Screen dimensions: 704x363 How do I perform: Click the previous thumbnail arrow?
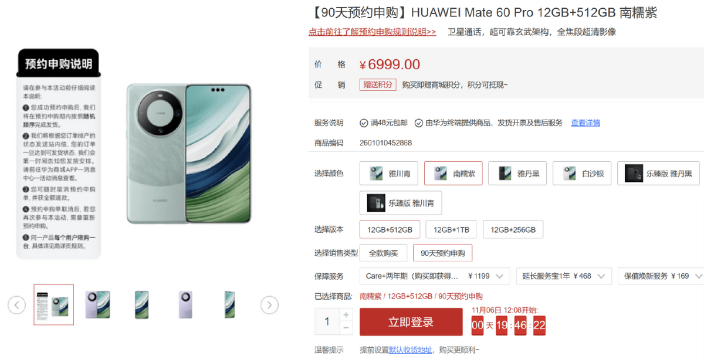pos(16,305)
